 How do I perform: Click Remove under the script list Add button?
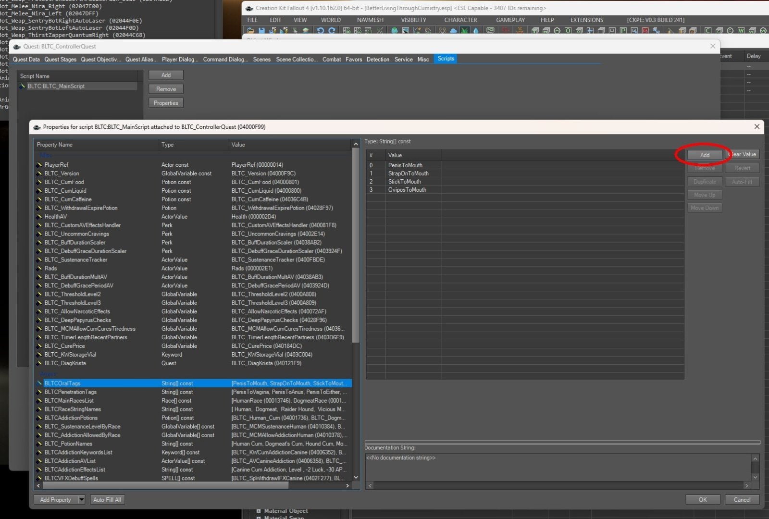point(166,89)
